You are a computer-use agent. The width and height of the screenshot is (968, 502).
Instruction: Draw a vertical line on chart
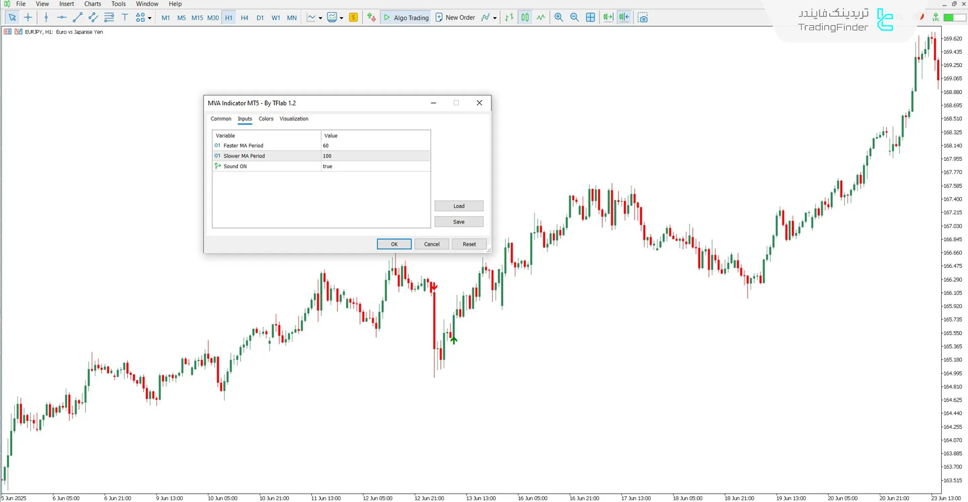tap(46, 18)
